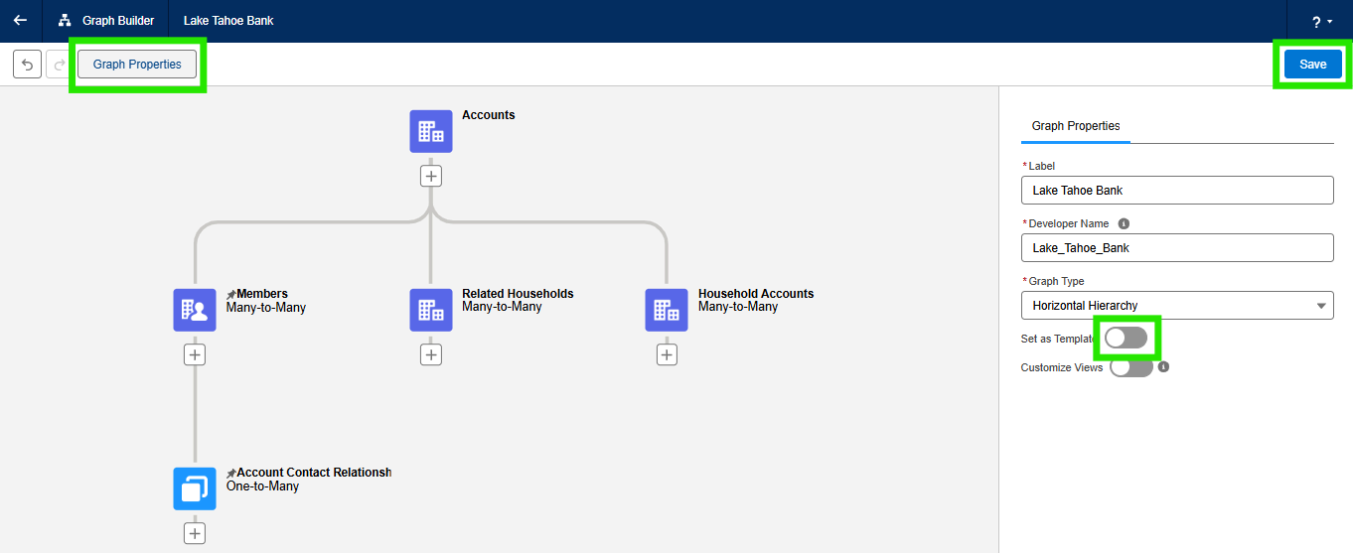The width and height of the screenshot is (1353, 553).
Task: Click the undo arrow icon
Action: (x=27, y=65)
